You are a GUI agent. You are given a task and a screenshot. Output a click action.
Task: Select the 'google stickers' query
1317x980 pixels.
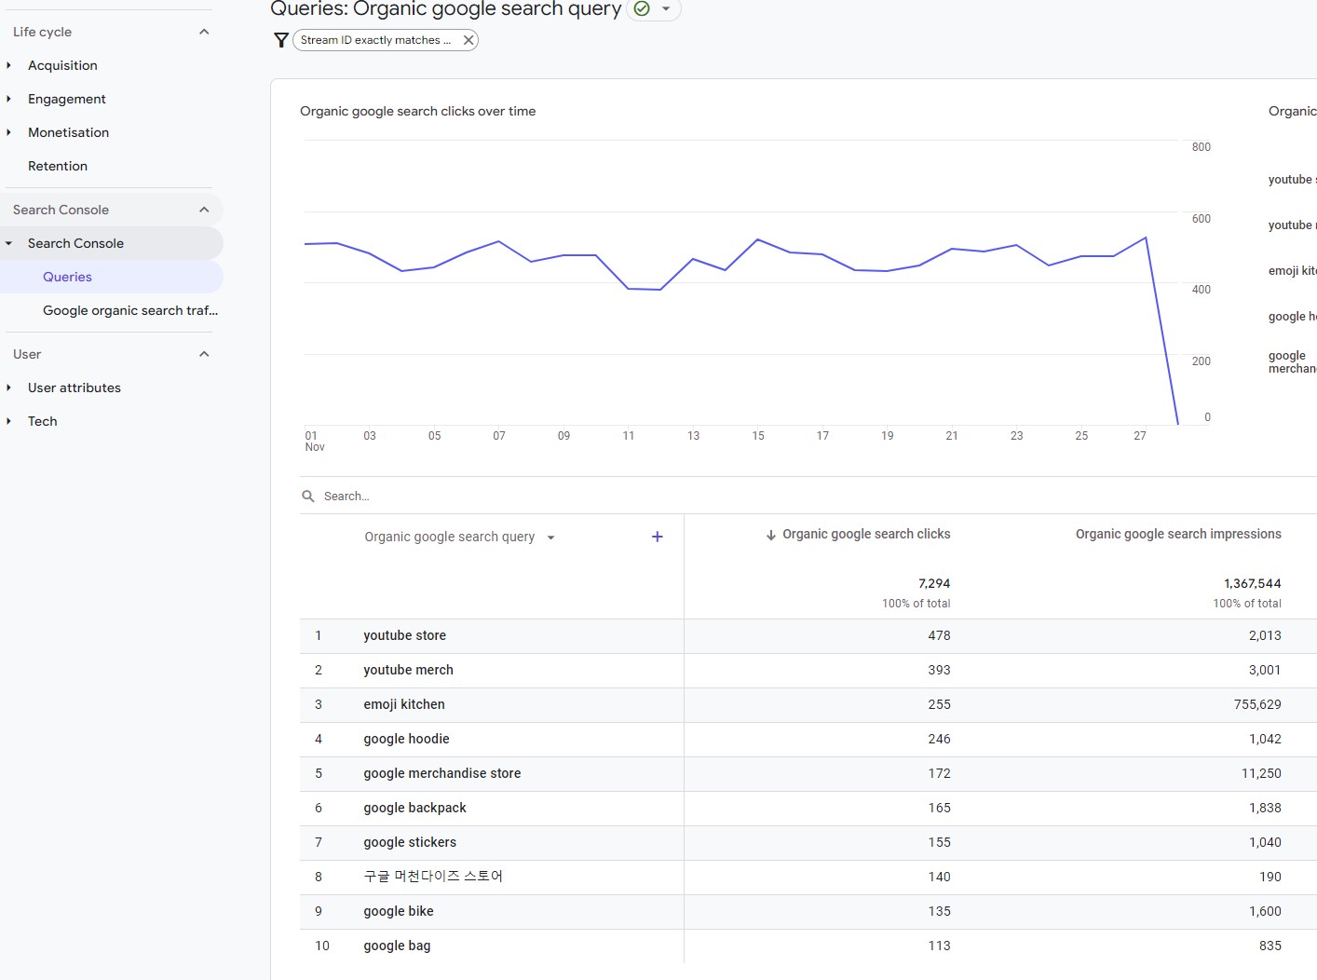[410, 842]
